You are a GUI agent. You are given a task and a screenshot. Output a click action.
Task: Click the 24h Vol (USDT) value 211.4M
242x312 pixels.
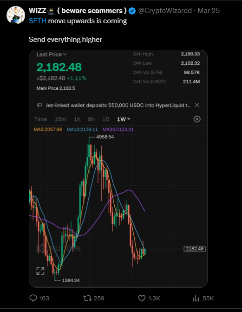coord(191,81)
